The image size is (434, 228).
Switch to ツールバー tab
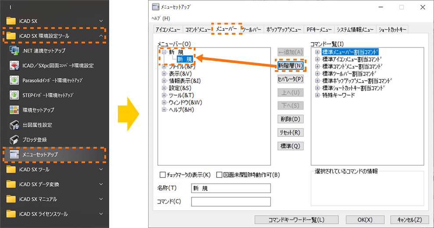click(x=252, y=30)
